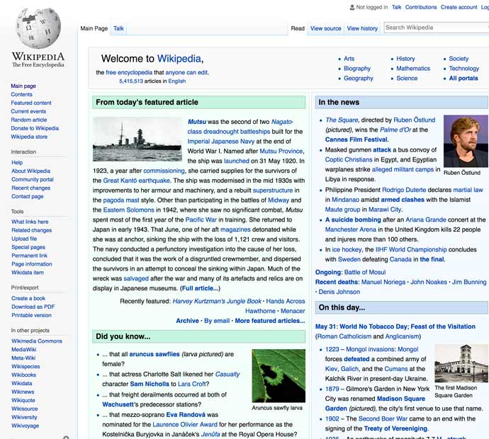Open the Ruben Östlund portrait image

tap(466, 141)
